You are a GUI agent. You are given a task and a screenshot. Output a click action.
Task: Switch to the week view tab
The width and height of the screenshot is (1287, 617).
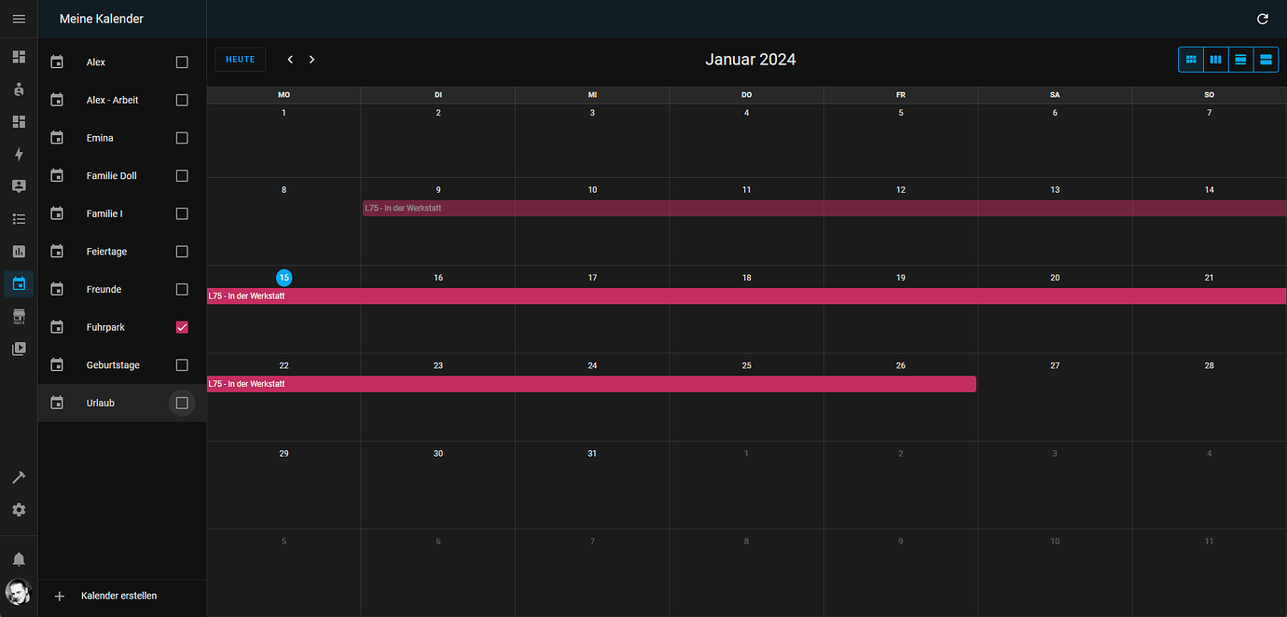pyautogui.click(x=1215, y=59)
